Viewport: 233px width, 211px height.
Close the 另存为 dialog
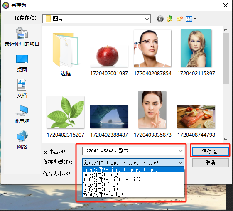226,5
